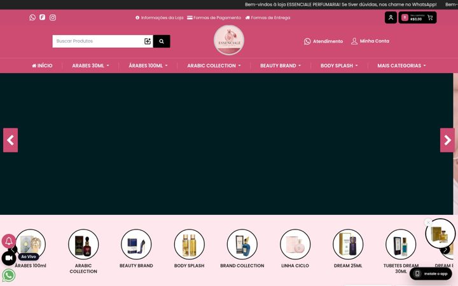Open the WhatsApp icon in top bar
The width and height of the screenshot is (458, 286).
coord(32,18)
